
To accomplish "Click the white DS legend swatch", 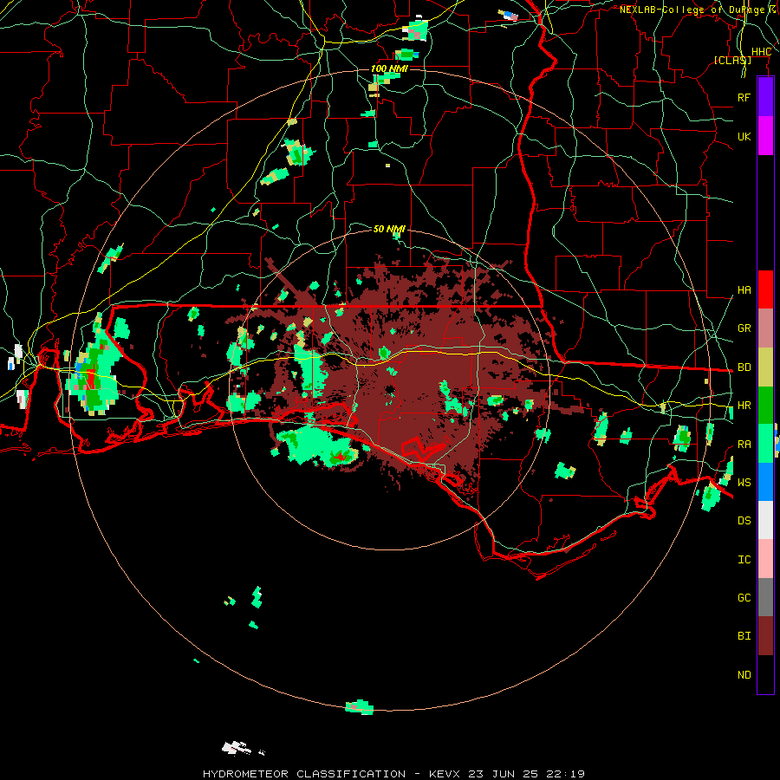I will click(765, 520).
